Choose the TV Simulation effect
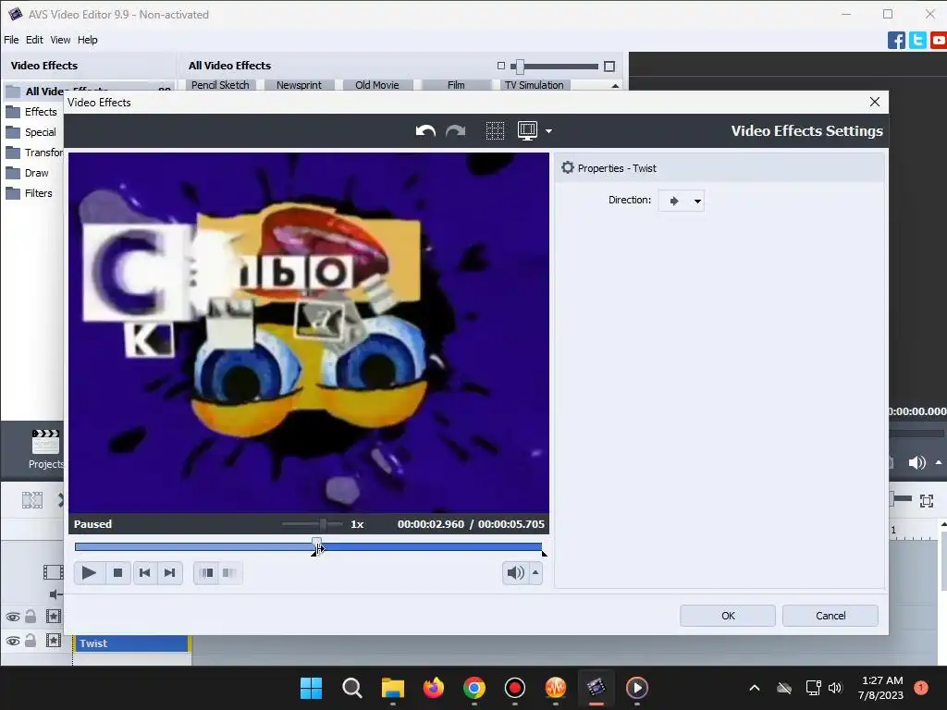The height and width of the screenshot is (710, 947). tap(535, 85)
